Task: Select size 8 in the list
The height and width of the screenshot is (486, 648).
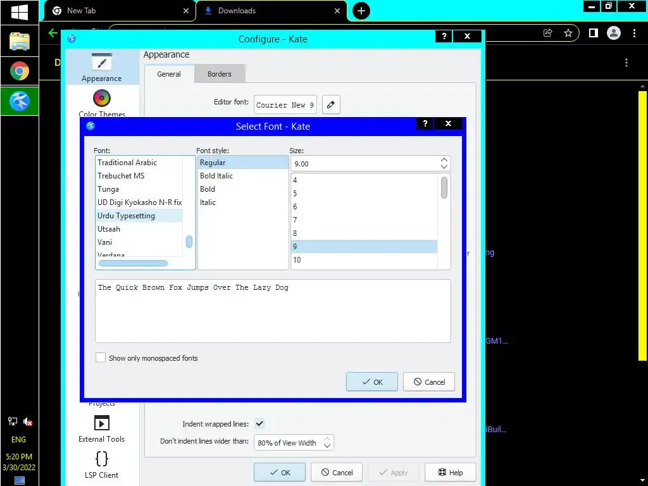Action: (x=364, y=233)
